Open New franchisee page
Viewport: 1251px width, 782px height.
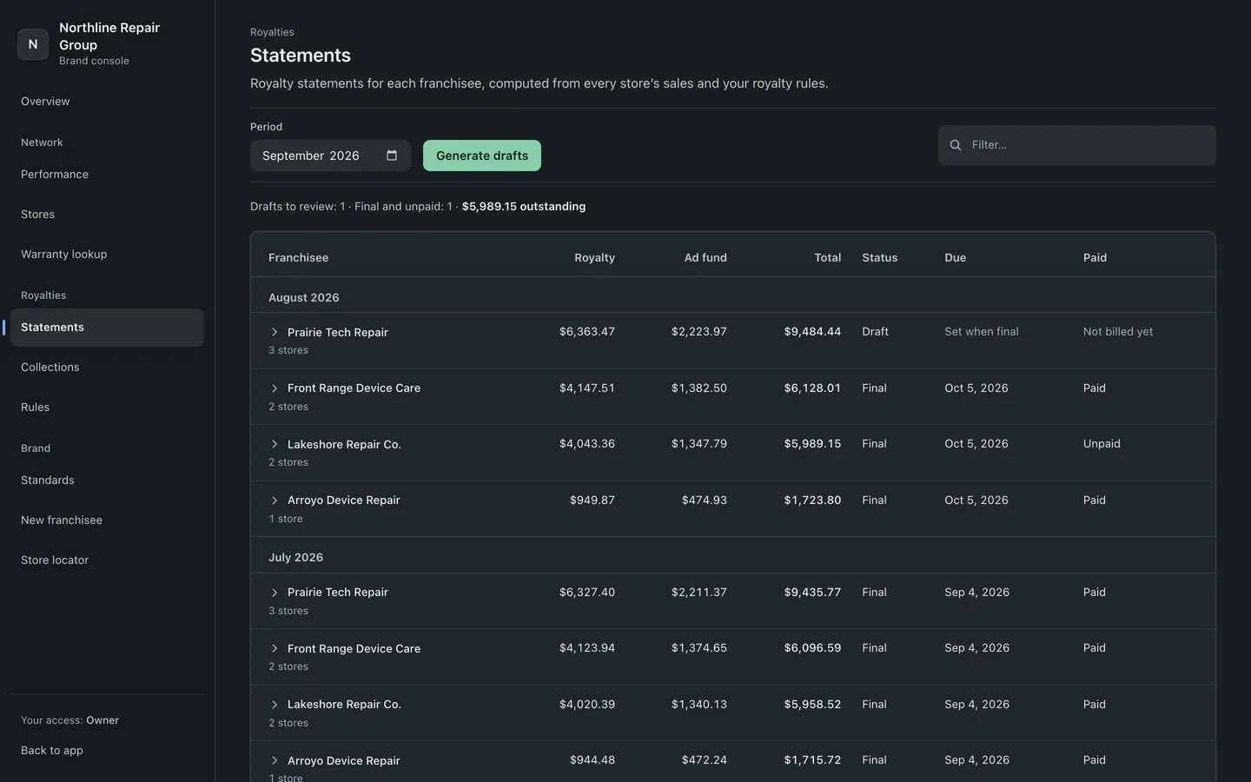coord(107,520)
